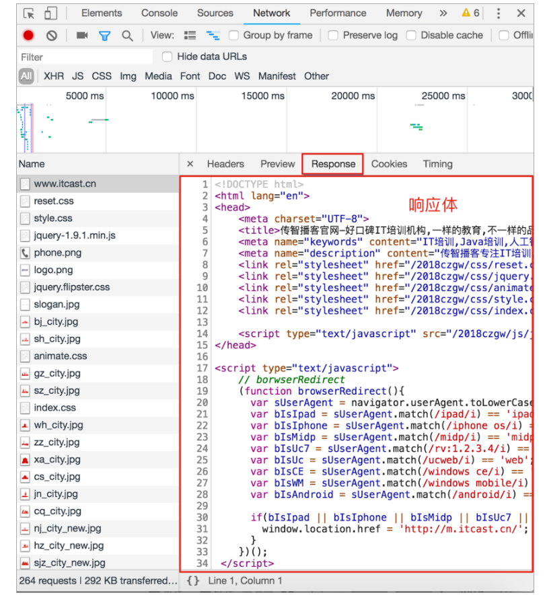This screenshot has width=545, height=595.
Task: Open the Memory tab
Action: [404, 13]
